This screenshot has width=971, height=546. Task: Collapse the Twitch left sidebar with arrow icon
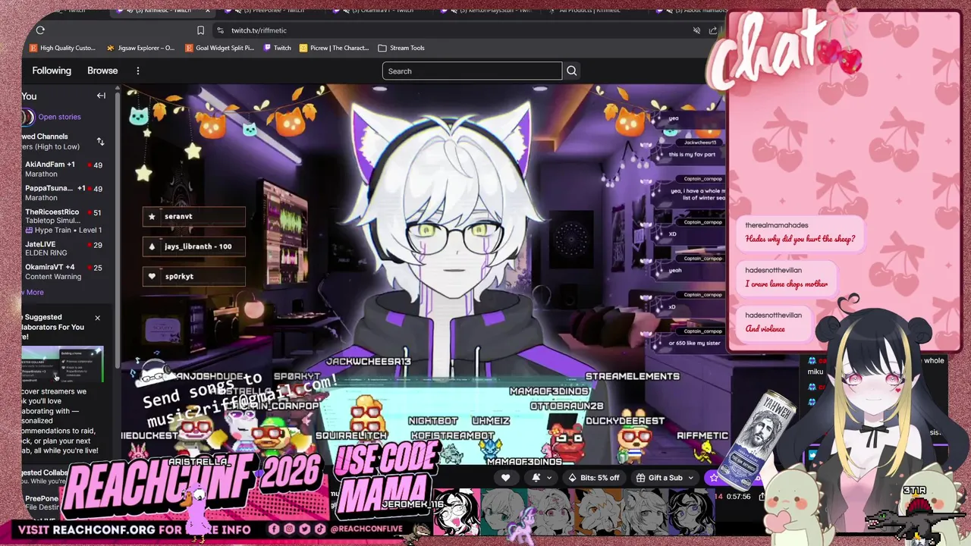(x=101, y=96)
